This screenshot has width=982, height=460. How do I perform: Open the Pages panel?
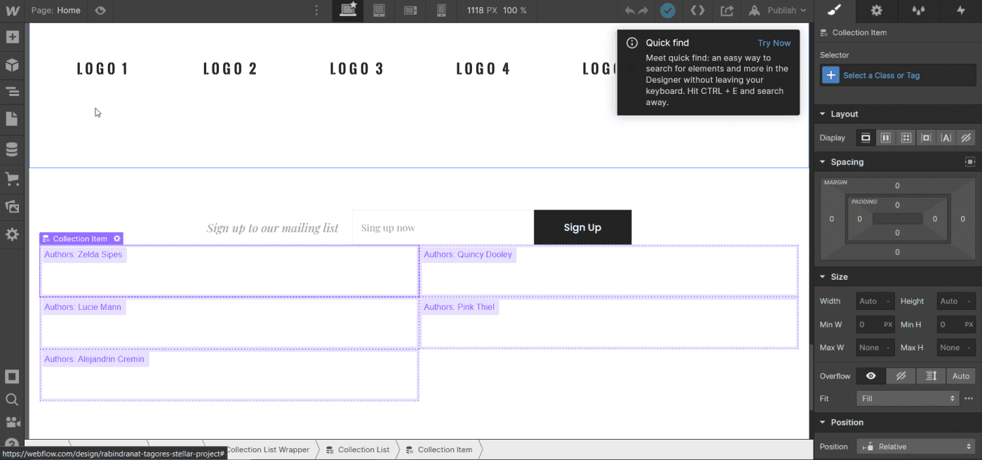click(12, 119)
